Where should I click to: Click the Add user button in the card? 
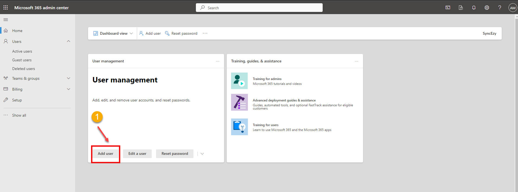pyautogui.click(x=105, y=153)
